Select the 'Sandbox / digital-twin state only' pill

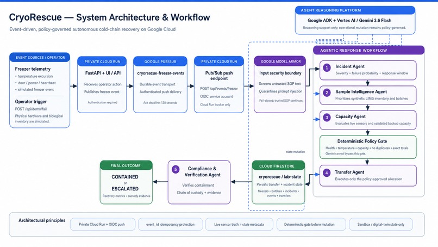[381, 224]
